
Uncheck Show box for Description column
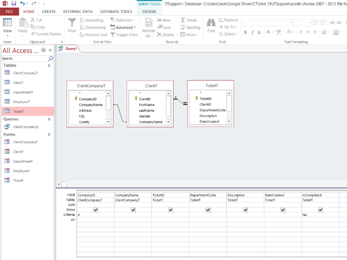pos(245,210)
